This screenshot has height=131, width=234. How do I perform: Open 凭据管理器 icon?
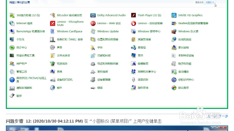point(133,39)
